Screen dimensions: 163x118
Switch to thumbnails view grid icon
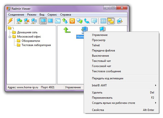tap(103, 21)
